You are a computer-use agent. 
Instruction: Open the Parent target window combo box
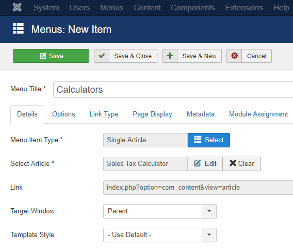[x=160, y=211]
